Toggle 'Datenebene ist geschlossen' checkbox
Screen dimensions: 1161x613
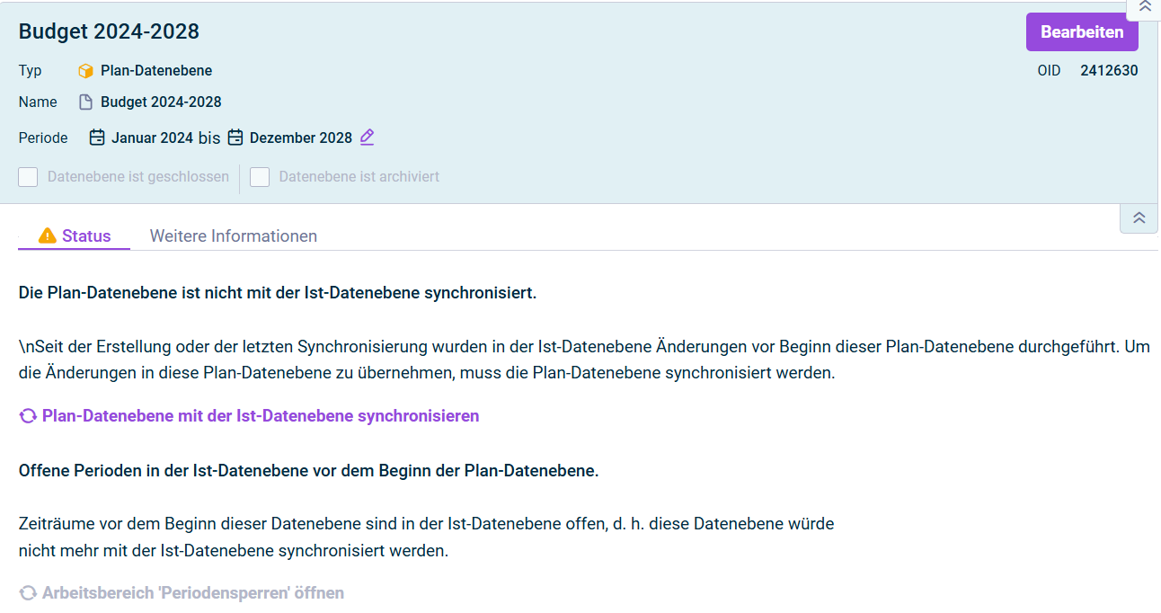click(x=28, y=177)
